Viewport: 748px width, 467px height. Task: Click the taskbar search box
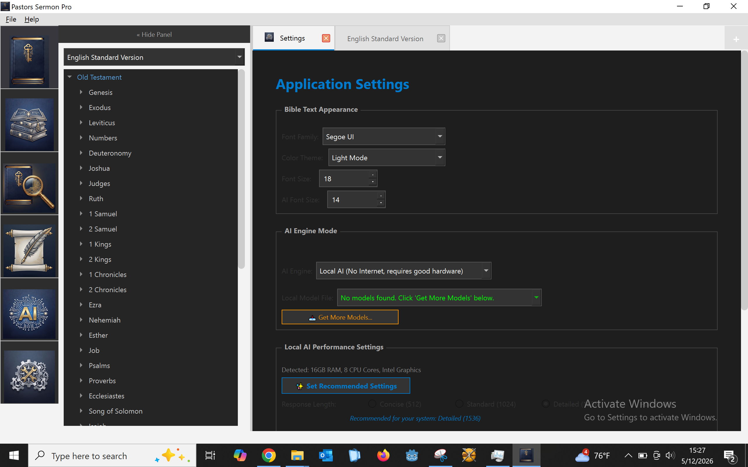click(112, 456)
